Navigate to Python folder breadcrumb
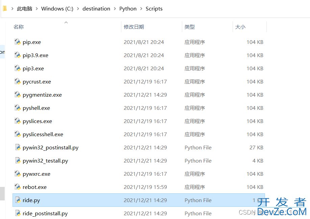The height and width of the screenshot is (219, 310). pos(128,9)
